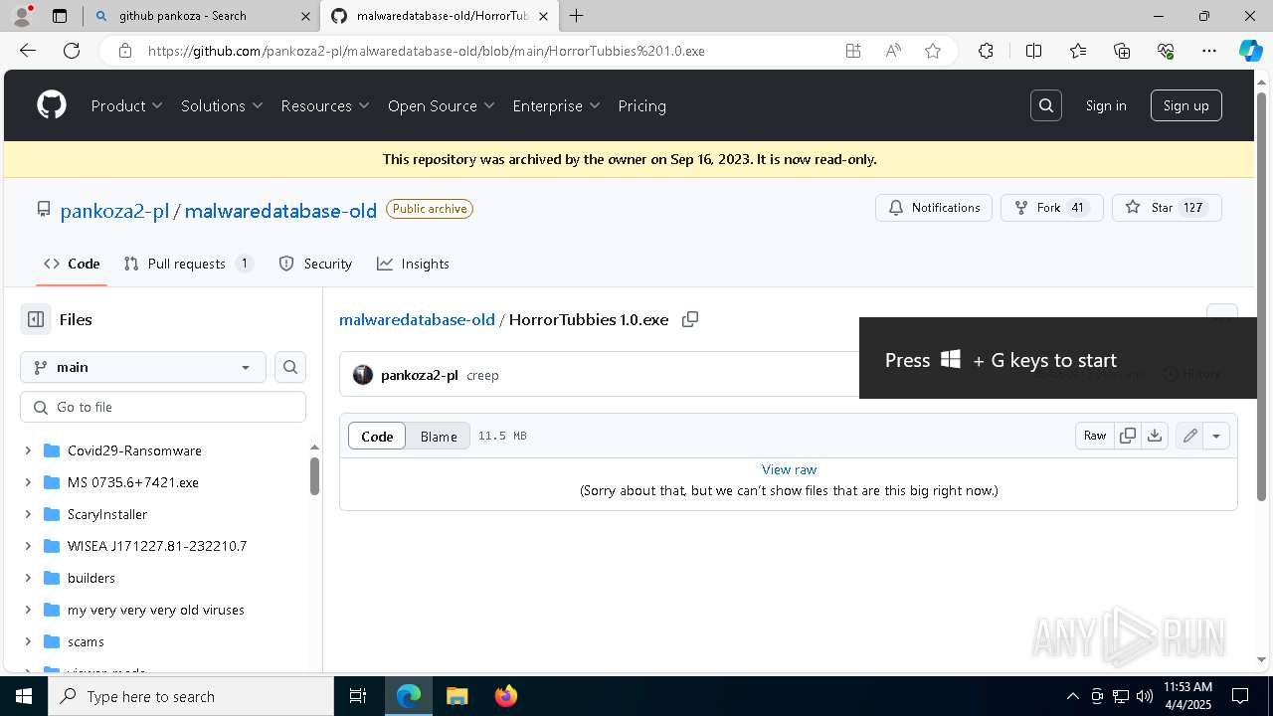
Task: Download the raw file icon
Action: click(1155, 436)
